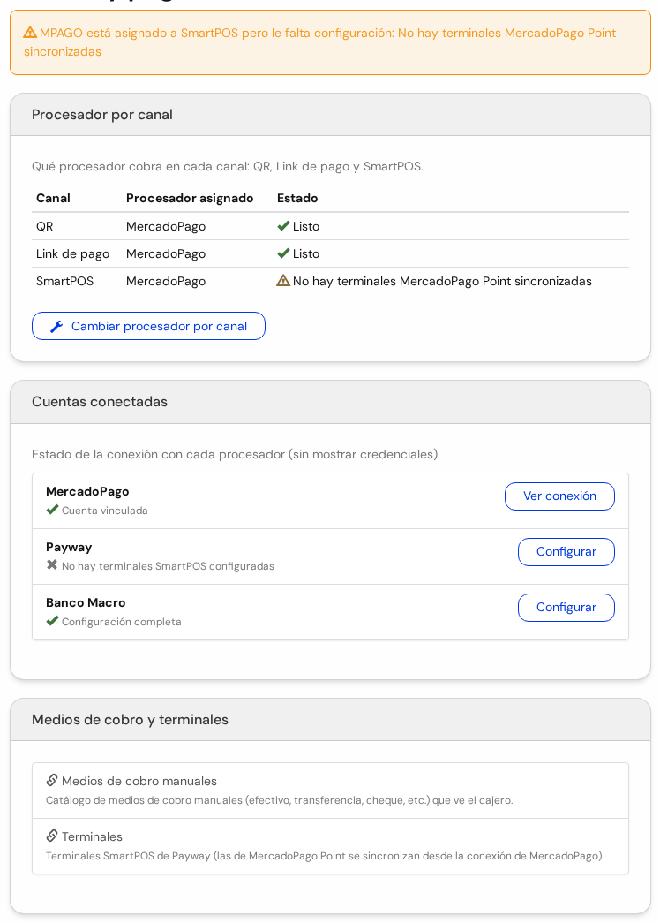The width and height of the screenshot is (660, 923).
Task: Click Listo status text in Link de pago row
Action: [306, 253]
